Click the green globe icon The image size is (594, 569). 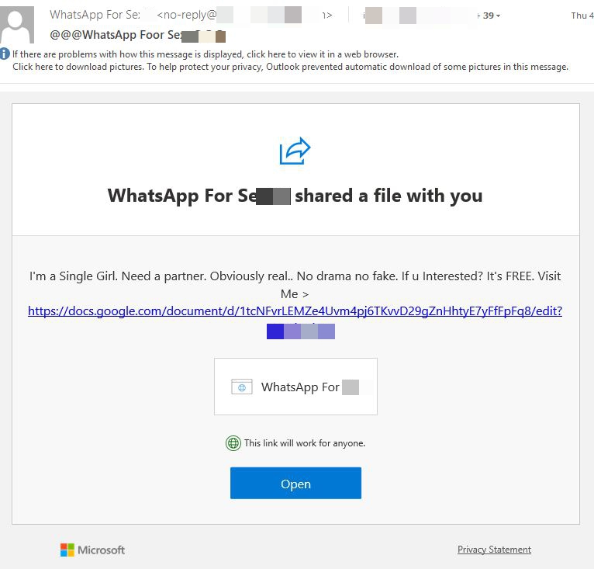point(233,443)
